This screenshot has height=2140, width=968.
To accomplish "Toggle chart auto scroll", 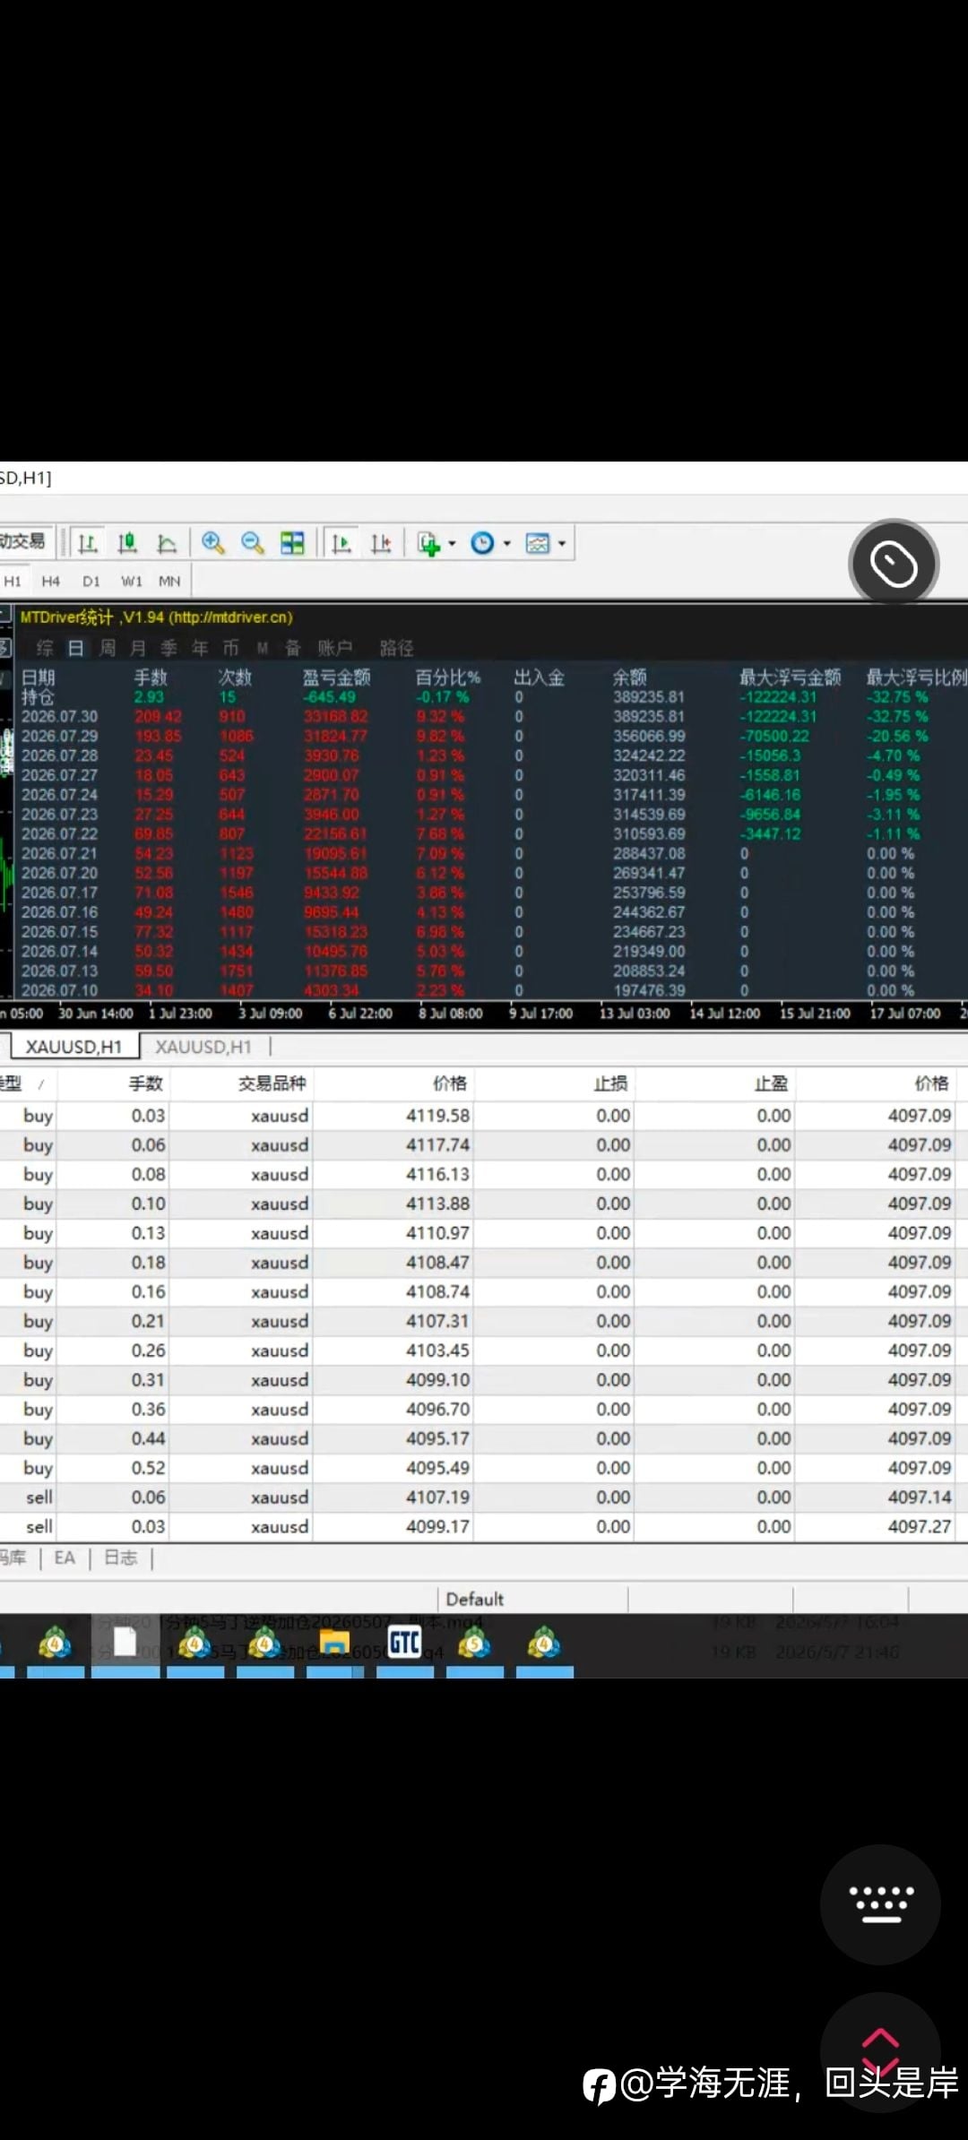I will click(341, 543).
